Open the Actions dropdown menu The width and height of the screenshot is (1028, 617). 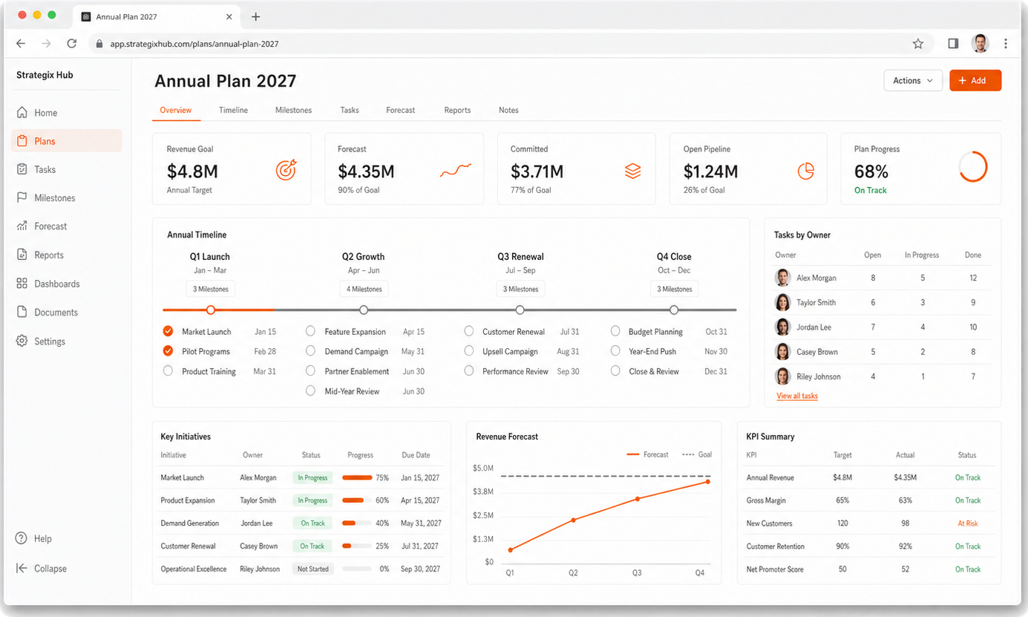(x=913, y=80)
